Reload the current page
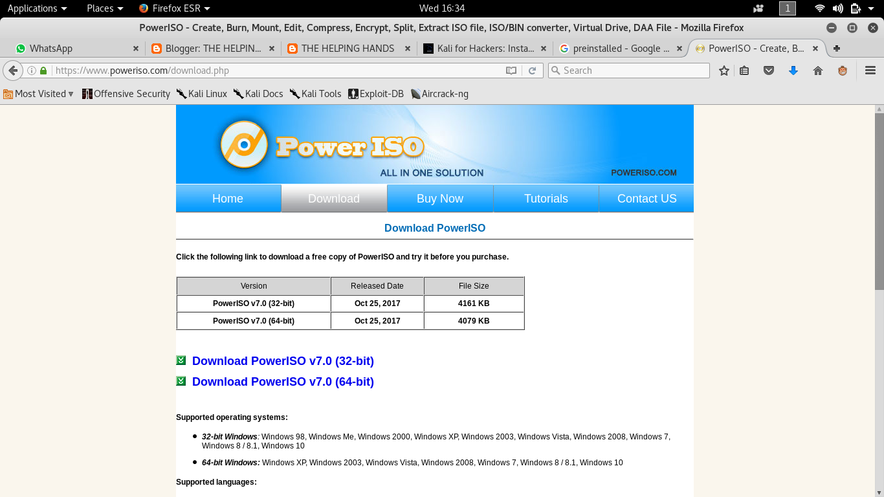This screenshot has width=884, height=497. (x=533, y=70)
